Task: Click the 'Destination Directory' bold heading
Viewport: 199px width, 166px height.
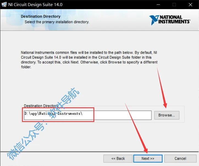Action: point(41,17)
